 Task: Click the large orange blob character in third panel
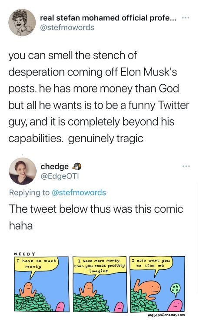pyautogui.click(x=150, y=288)
